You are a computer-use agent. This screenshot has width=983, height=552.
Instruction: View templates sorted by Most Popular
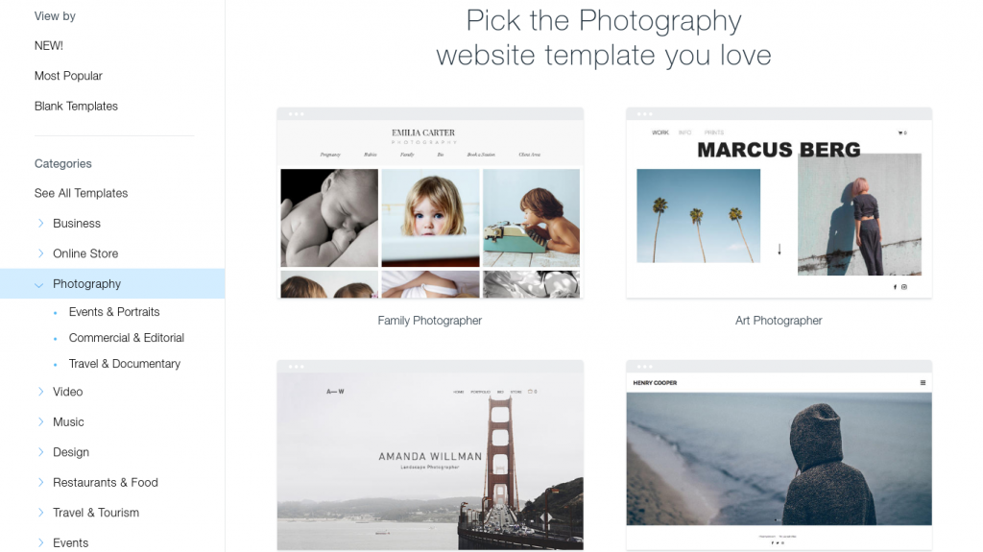pyautogui.click(x=68, y=76)
